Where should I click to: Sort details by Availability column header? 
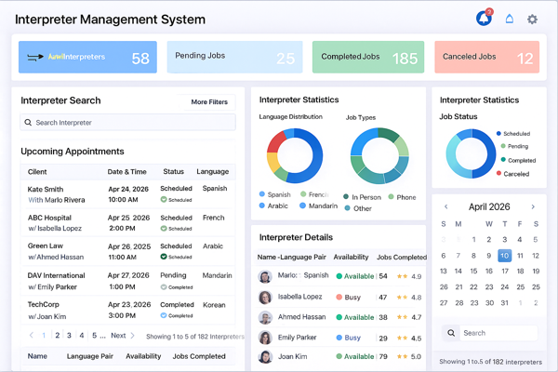point(351,257)
